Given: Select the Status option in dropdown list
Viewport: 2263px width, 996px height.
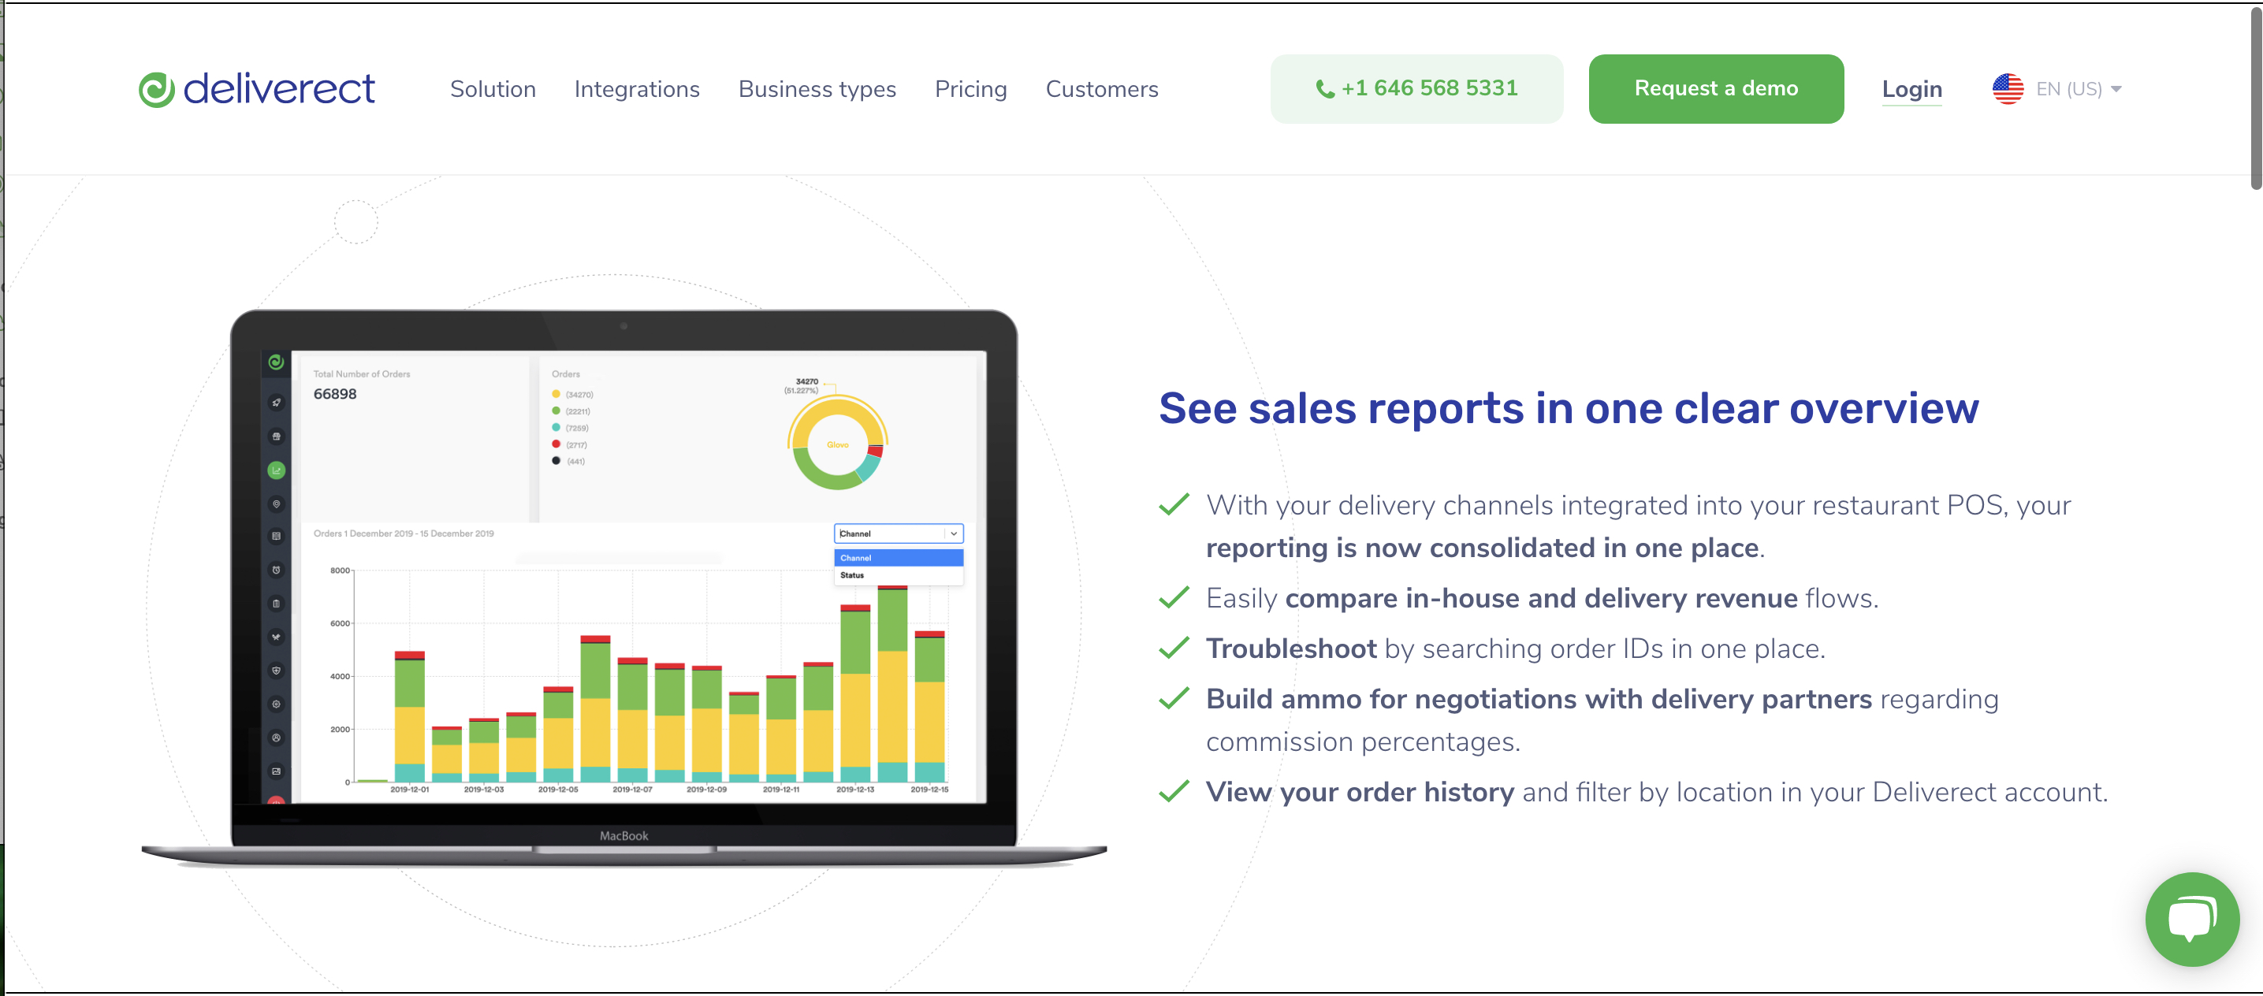Looking at the screenshot, I should [898, 575].
